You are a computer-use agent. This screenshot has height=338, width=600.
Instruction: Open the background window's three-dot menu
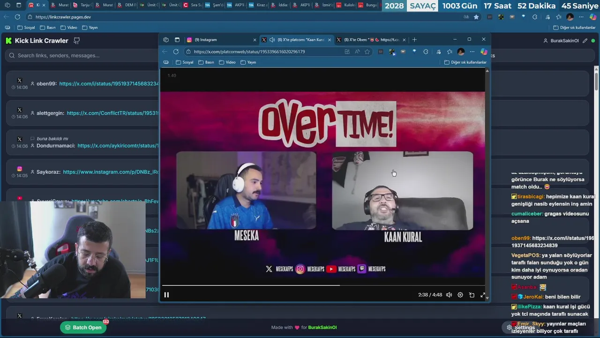pyautogui.click(x=581, y=17)
